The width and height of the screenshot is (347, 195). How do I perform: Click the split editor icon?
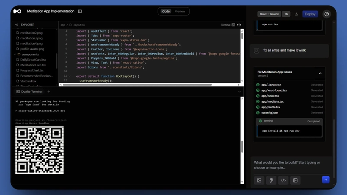(x=239, y=25)
